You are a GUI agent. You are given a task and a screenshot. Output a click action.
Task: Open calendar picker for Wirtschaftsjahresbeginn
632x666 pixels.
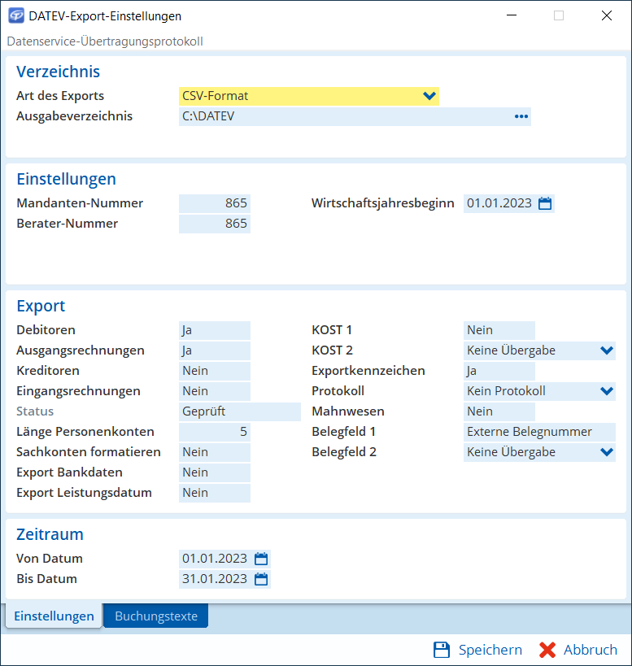point(545,203)
